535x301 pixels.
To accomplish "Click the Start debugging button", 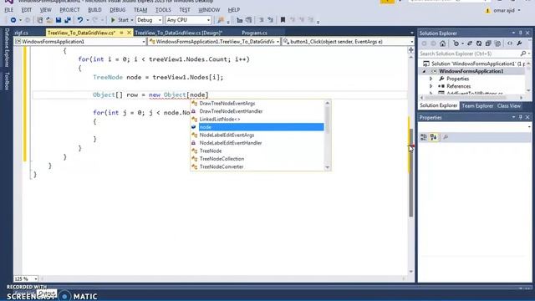I will (120, 20).
